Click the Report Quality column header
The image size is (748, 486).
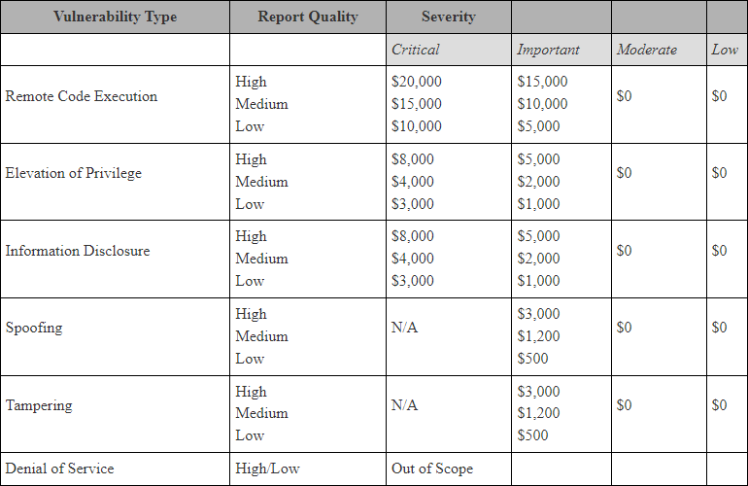[x=307, y=17]
